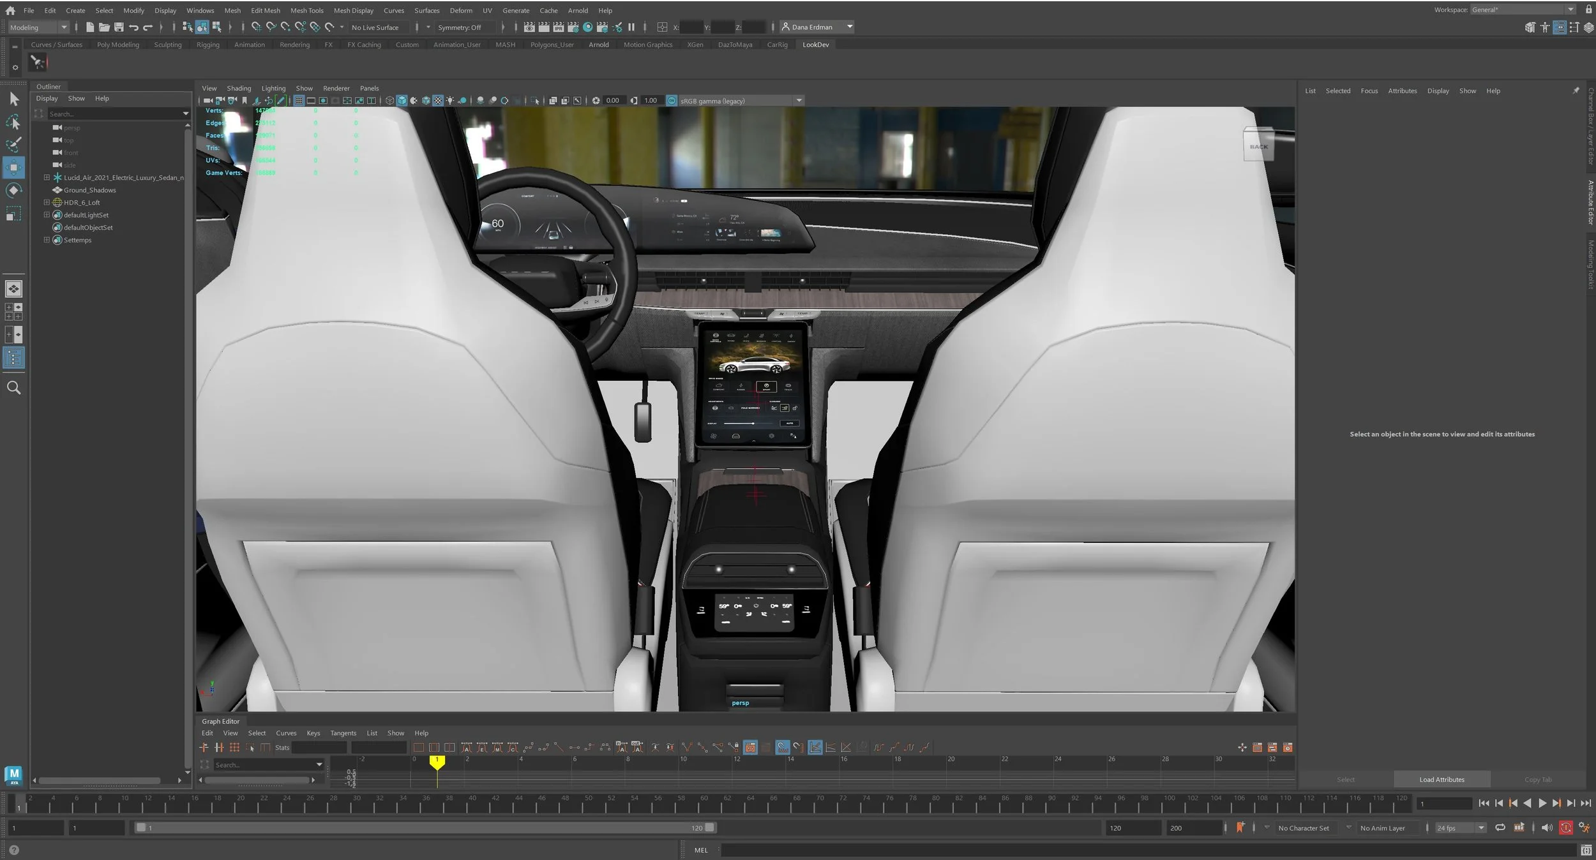
Task: Select the Snap to Grid tool
Action: pos(257,27)
